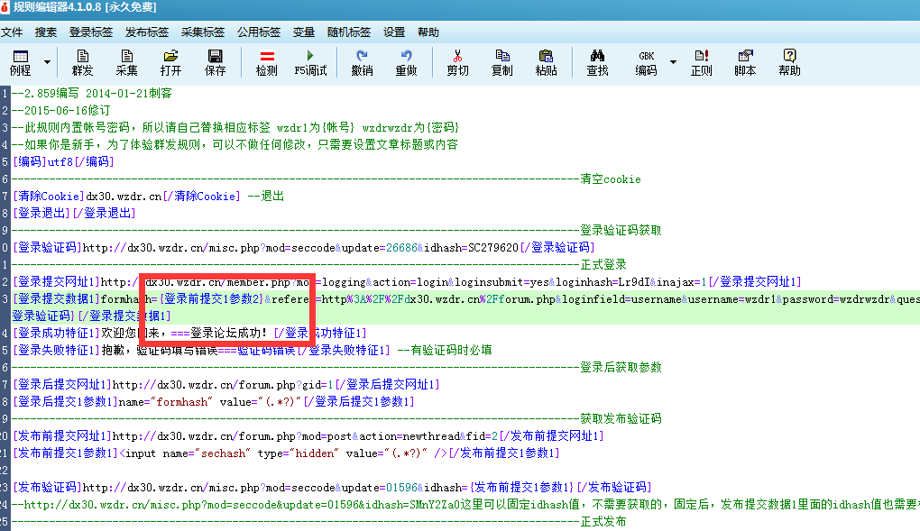The height and width of the screenshot is (531, 920).
Task: Open the 正则 regex tool
Action: 701,62
